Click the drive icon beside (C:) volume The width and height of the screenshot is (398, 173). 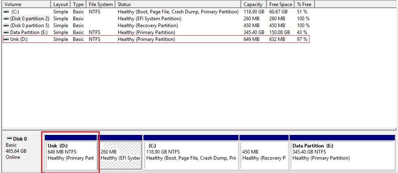point(6,12)
